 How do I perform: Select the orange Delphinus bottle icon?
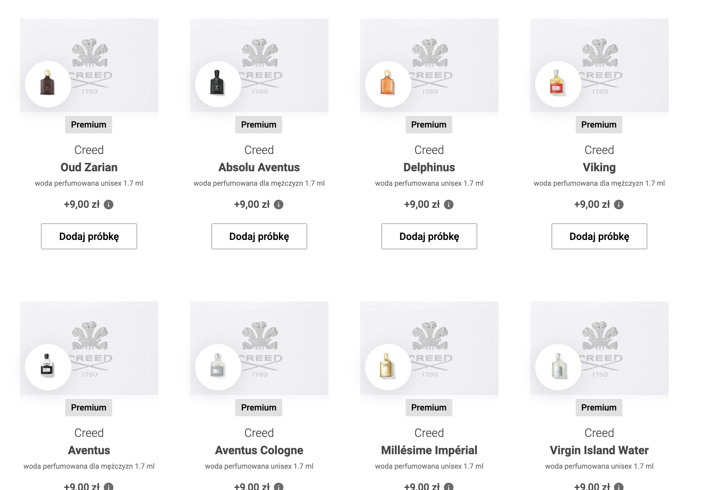coord(388,84)
